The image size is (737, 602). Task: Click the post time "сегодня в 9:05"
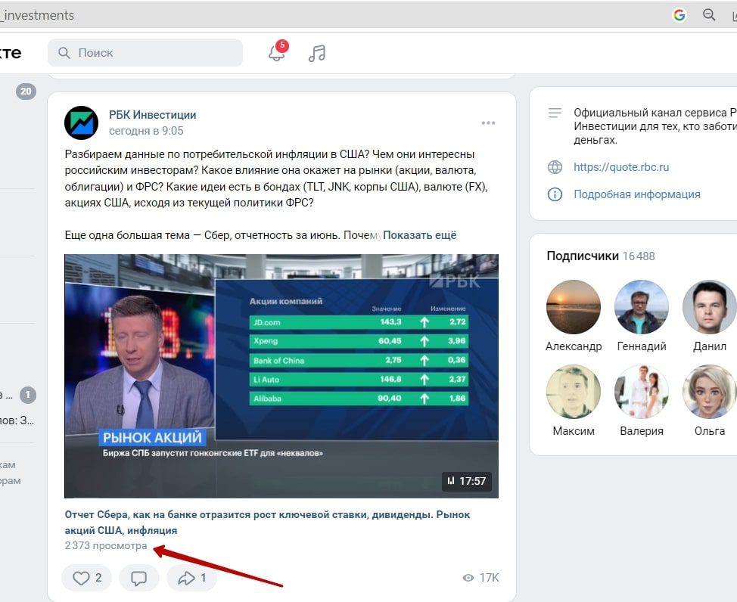146,131
